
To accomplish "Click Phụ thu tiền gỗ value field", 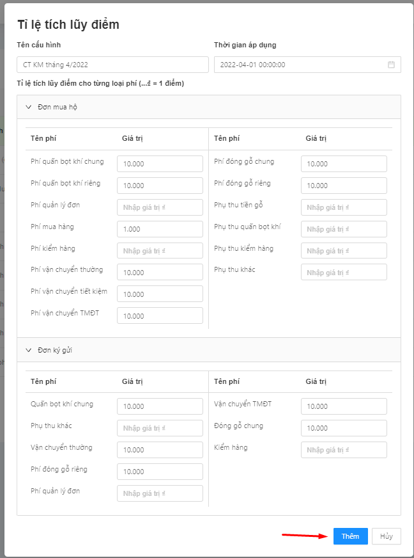I will point(344,207).
